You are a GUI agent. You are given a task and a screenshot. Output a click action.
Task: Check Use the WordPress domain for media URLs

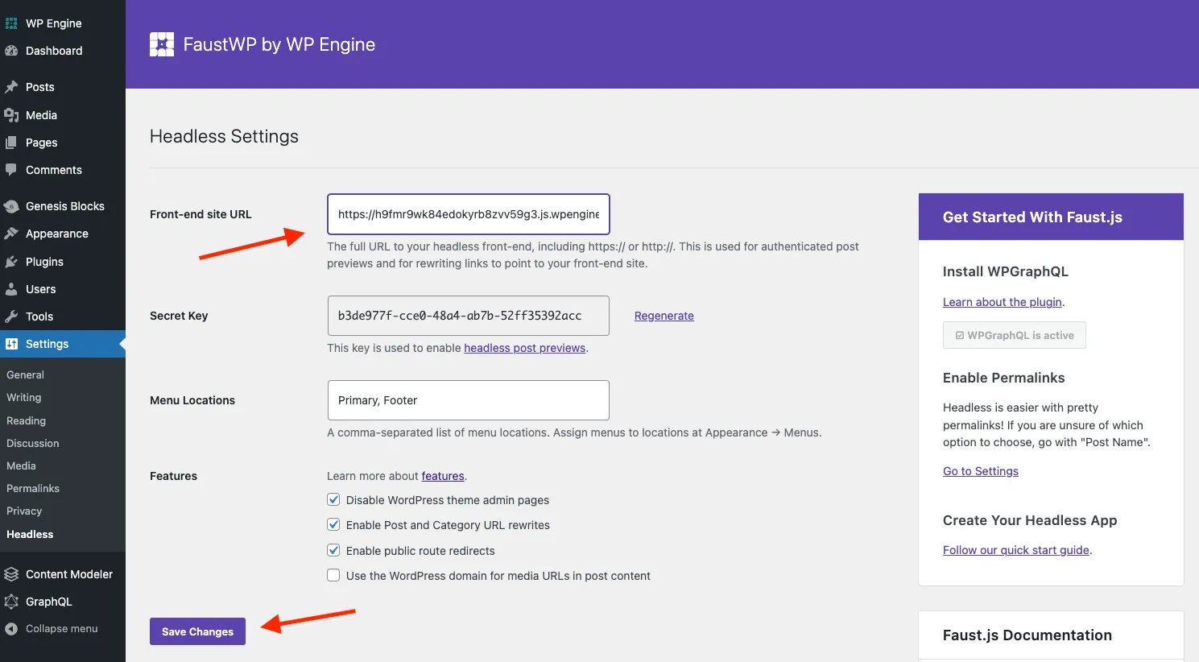point(333,575)
